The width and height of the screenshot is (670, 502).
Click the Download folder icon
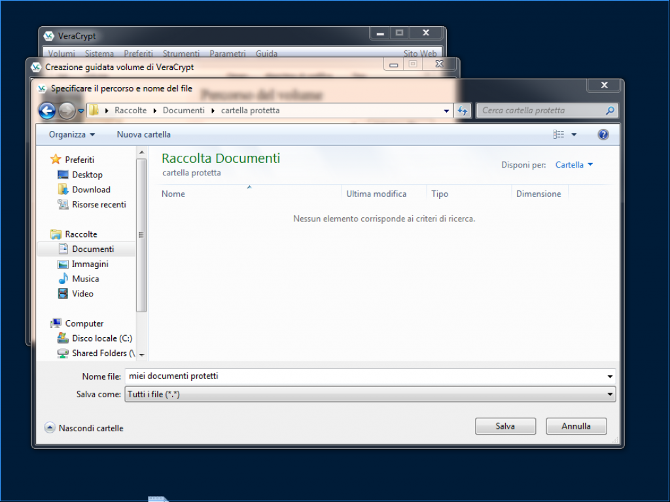(x=63, y=189)
